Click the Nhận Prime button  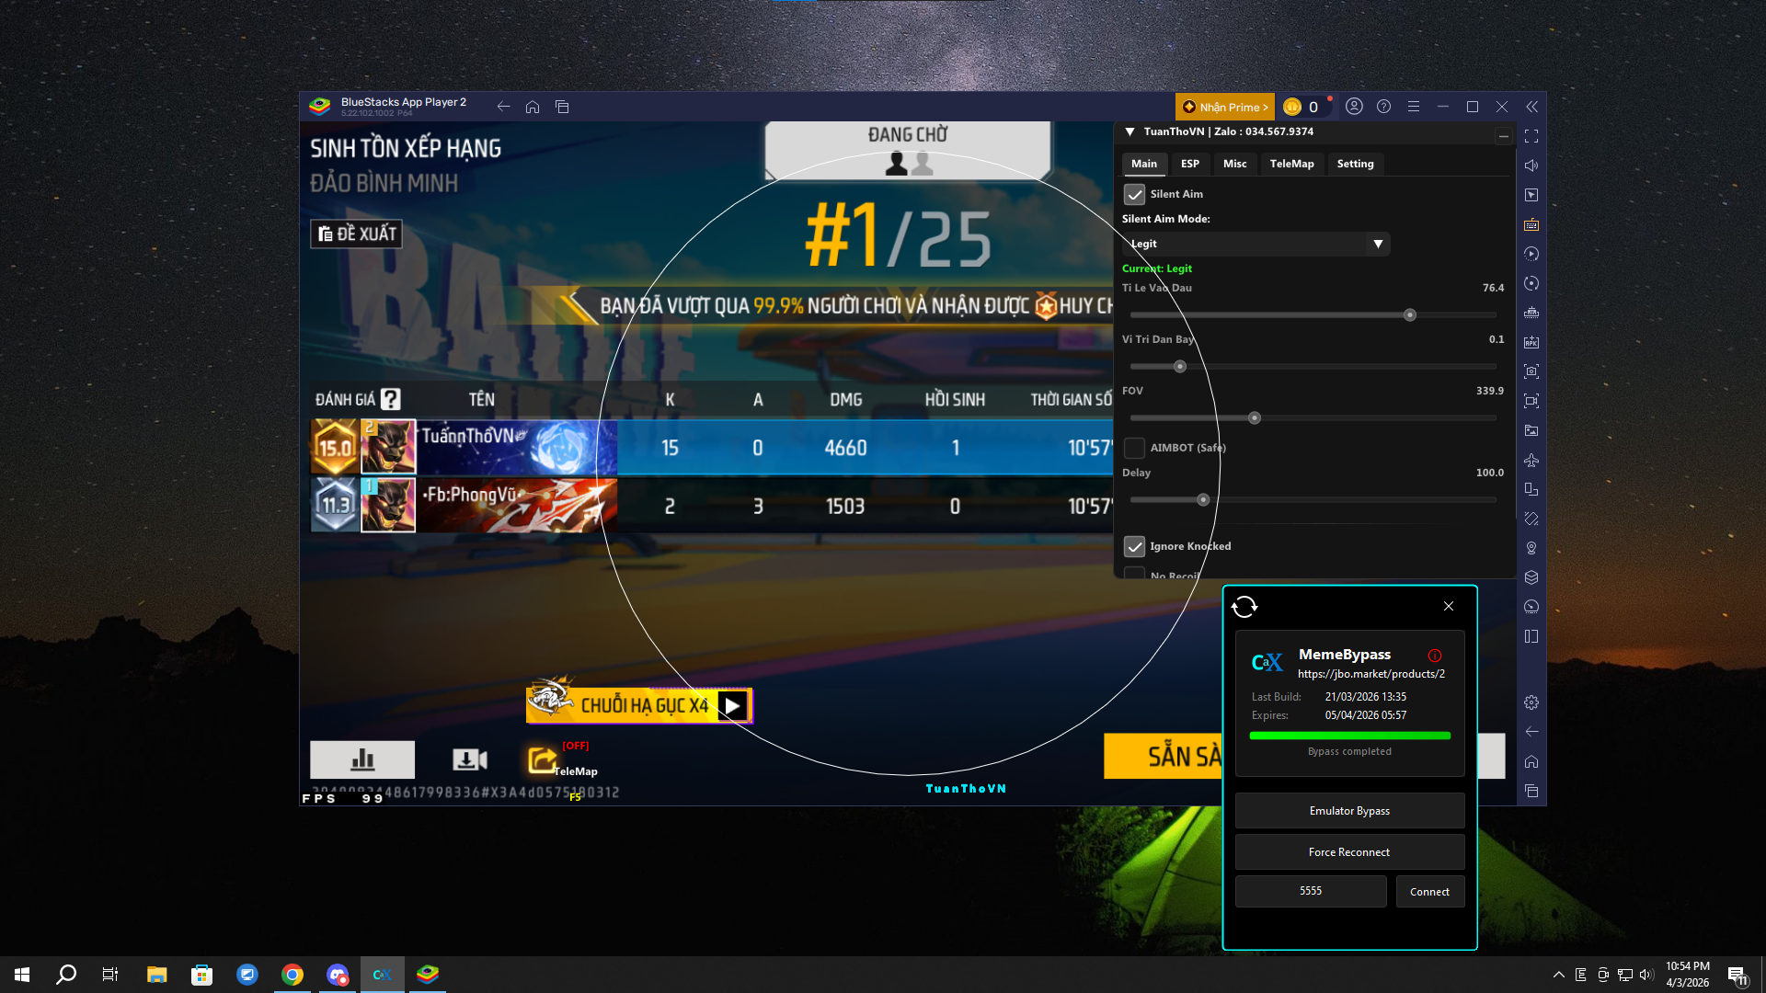[x=1225, y=107]
